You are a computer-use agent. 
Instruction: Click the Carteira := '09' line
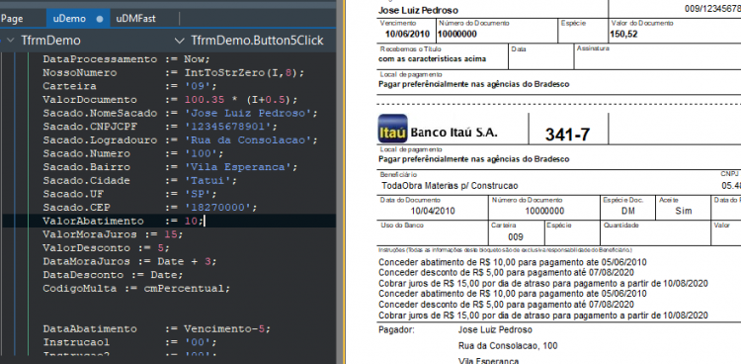click(129, 86)
